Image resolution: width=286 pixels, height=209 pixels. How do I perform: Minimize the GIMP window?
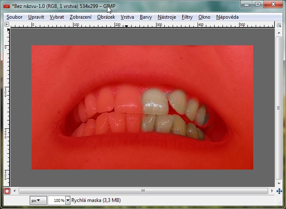(247, 5)
